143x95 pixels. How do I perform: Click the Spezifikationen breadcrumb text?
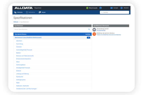point(25,22)
